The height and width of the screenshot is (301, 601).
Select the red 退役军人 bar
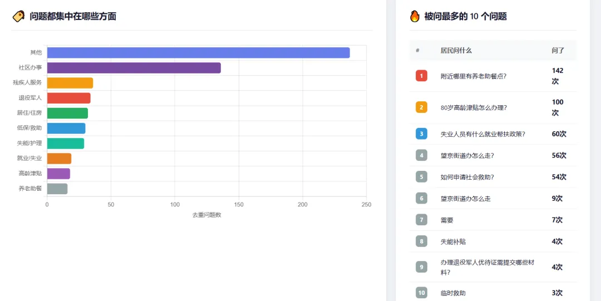[x=68, y=98]
